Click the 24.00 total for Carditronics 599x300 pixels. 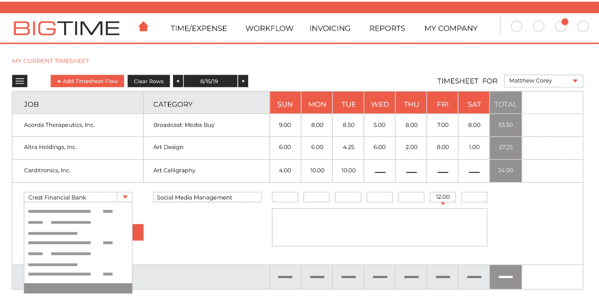pyautogui.click(x=505, y=170)
